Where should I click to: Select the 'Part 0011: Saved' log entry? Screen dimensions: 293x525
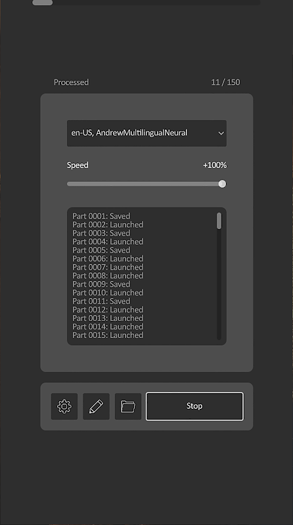point(101,301)
